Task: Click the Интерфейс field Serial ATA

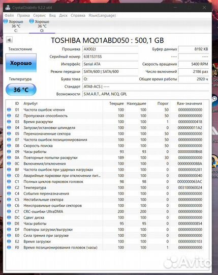Action: pyautogui.click(x=110, y=64)
